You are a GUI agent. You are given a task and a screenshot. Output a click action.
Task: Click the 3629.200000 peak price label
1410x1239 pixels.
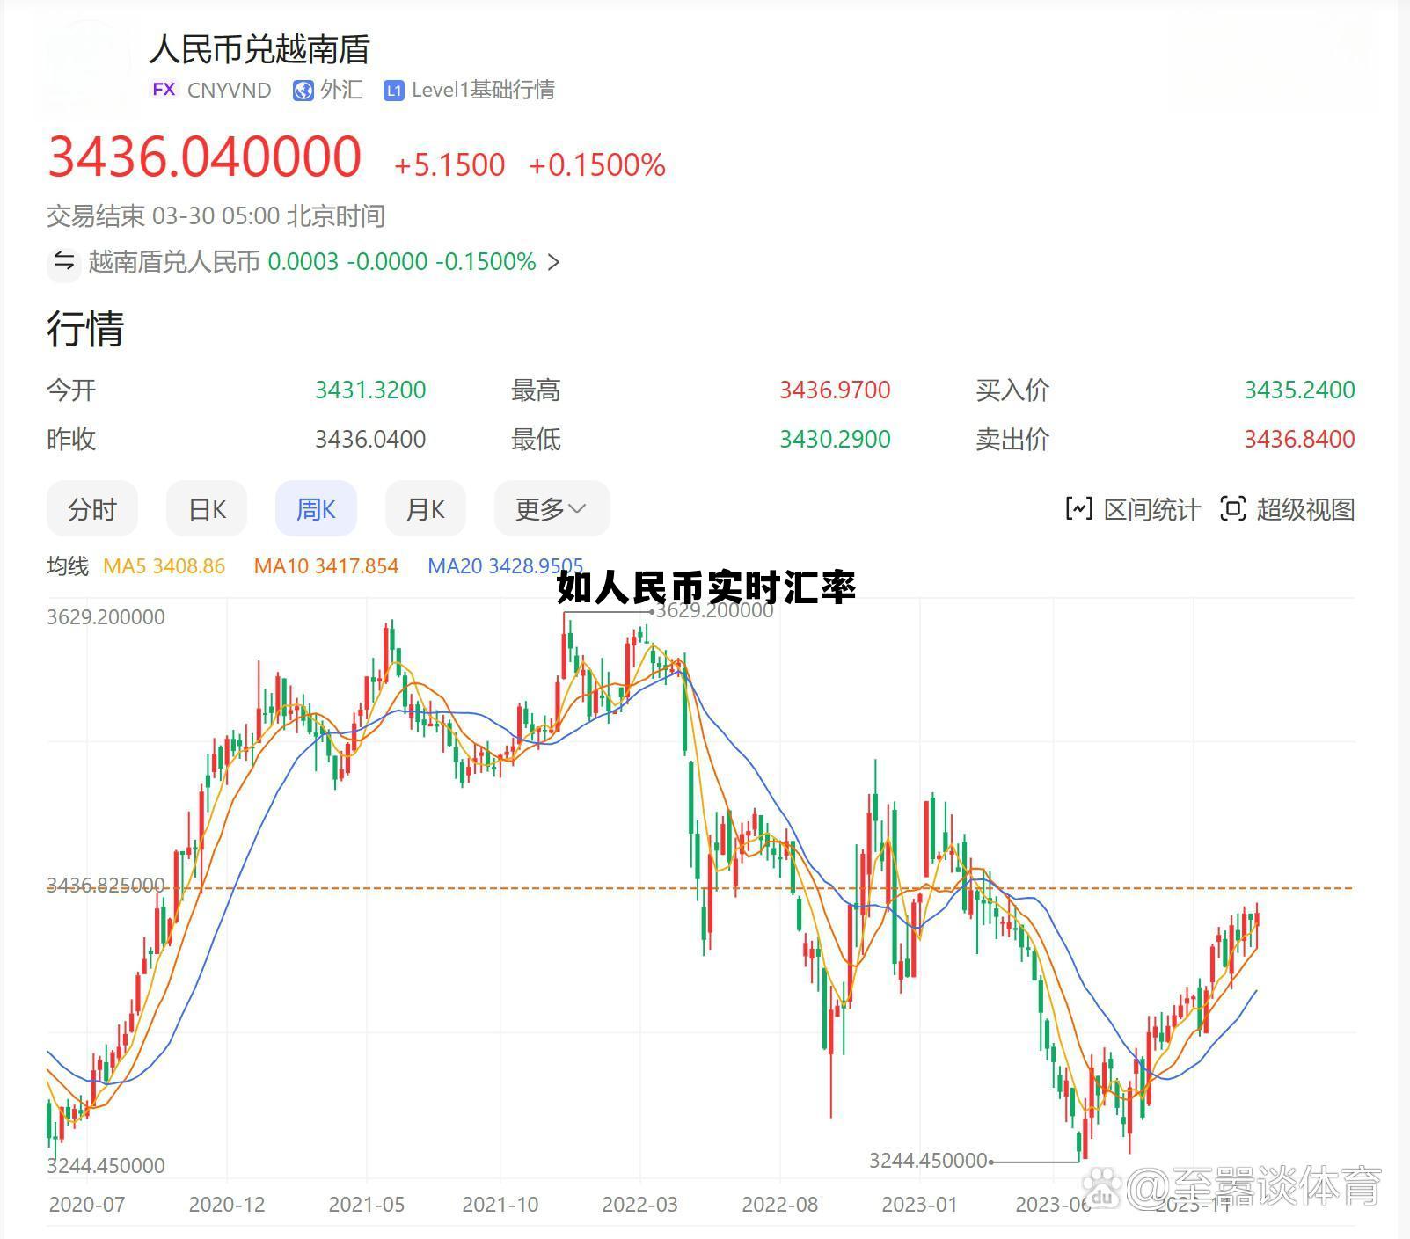tap(714, 609)
